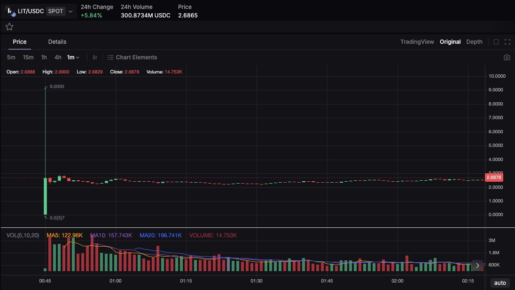Open the Depth chart view
The height and width of the screenshot is (290, 515).
[474, 42]
